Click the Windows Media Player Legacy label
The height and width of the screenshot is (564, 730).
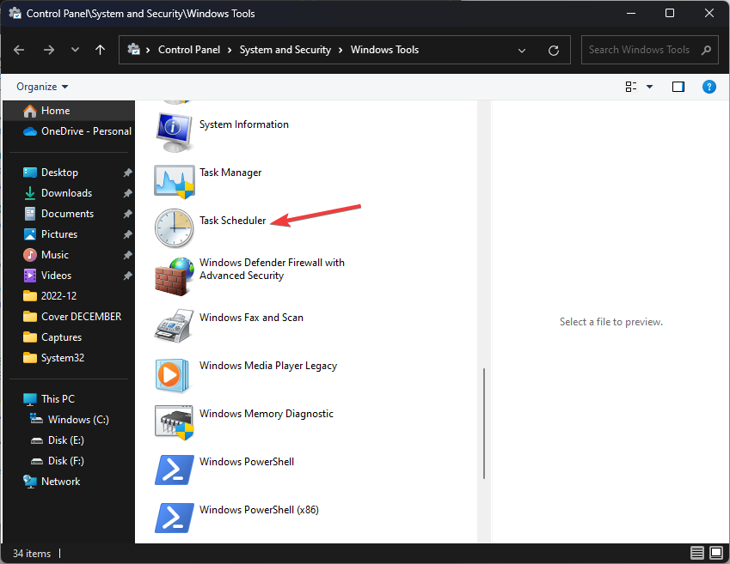click(268, 366)
